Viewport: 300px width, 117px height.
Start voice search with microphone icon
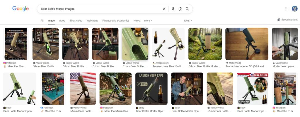(x=173, y=9)
